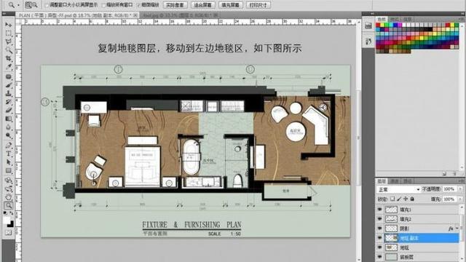Screen dimensions: 466x262
Task: Click the zoom-in magnifier in the options bar
Action: point(28,5)
